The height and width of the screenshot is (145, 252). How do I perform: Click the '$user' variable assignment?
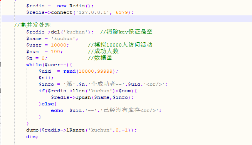coord(34,45)
